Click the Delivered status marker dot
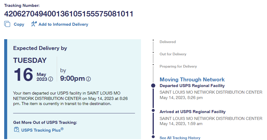Image resolution: width=267 pixels, height=140 pixels. pyautogui.click(x=153, y=40)
